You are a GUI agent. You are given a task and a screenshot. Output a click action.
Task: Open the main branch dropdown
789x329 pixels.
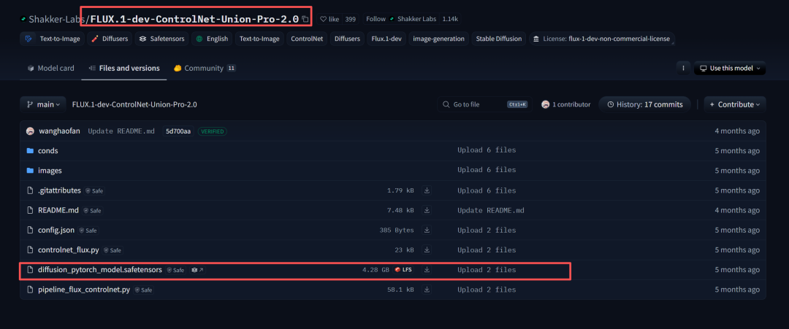tap(43, 104)
